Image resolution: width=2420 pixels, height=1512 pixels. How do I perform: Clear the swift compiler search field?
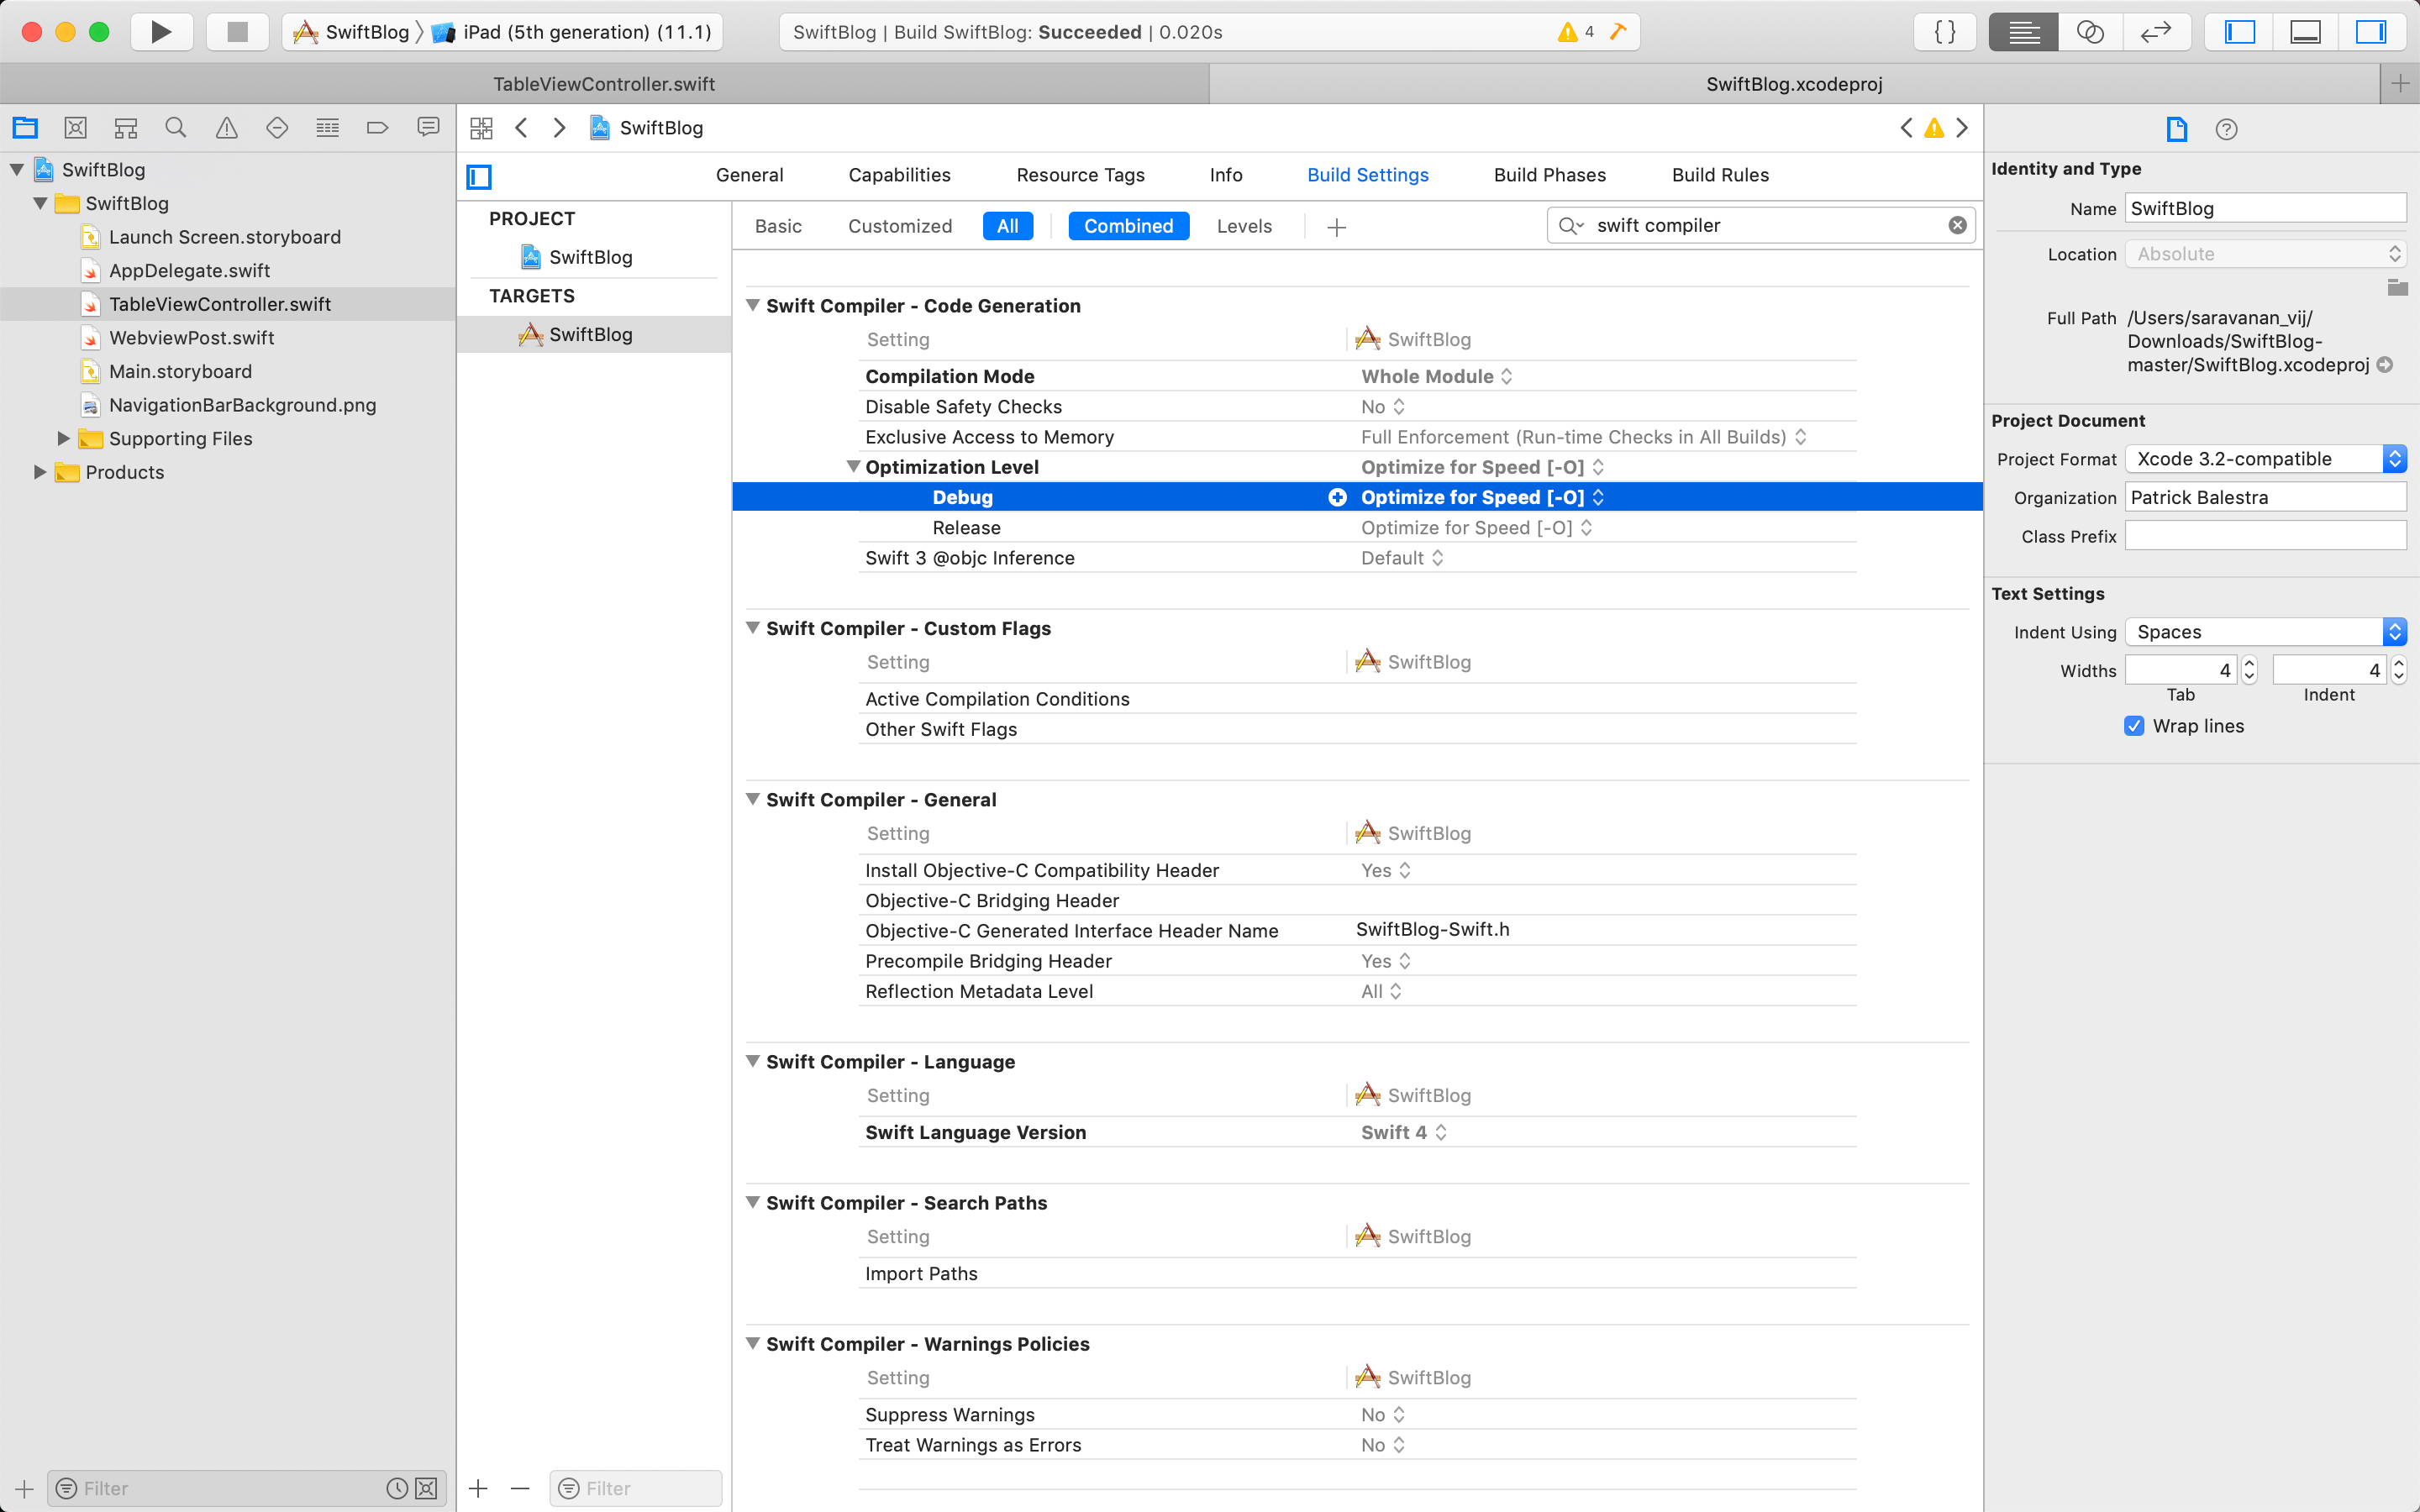[1957, 225]
